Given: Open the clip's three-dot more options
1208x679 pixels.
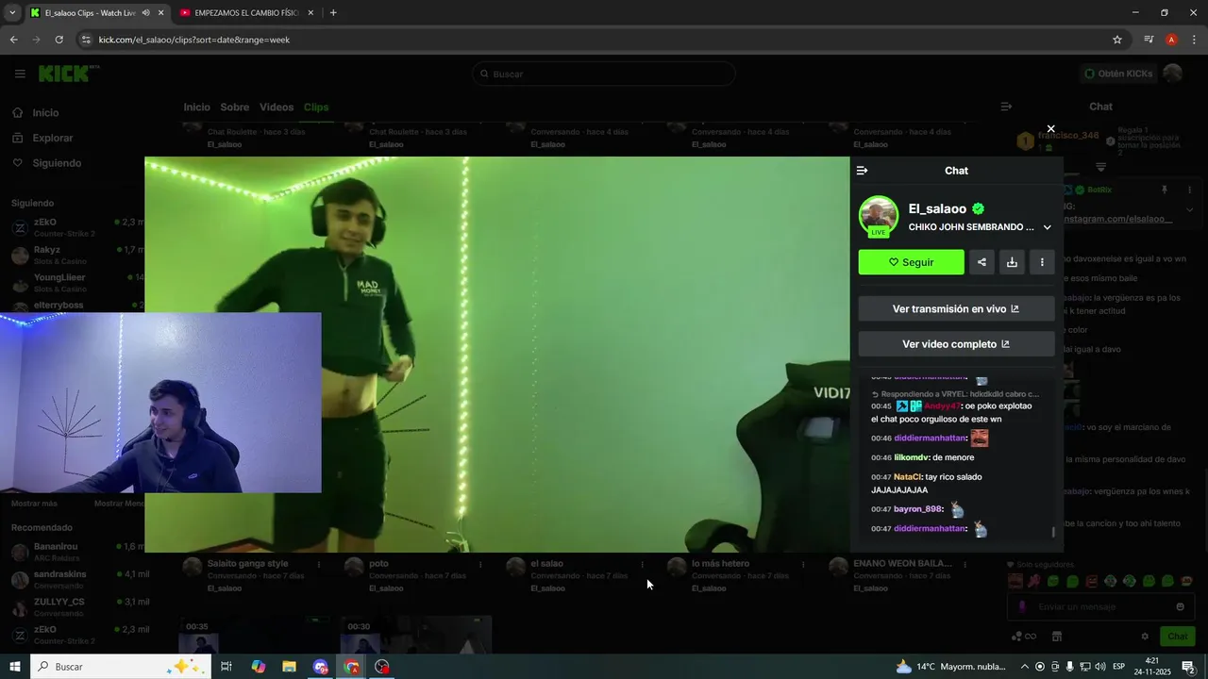Looking at the screenshot, I should (x=1042, y=262).
